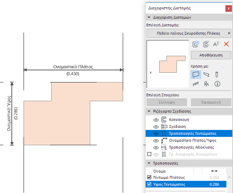Select the Ονομαστικό Πλάτος/Ύψος row
Viewport: 233px width, 193px height.
click(189, 140)
